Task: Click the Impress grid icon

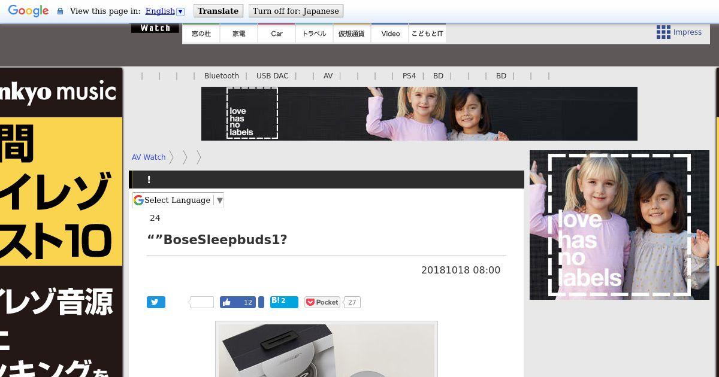Action: click(x=663, y=32)
